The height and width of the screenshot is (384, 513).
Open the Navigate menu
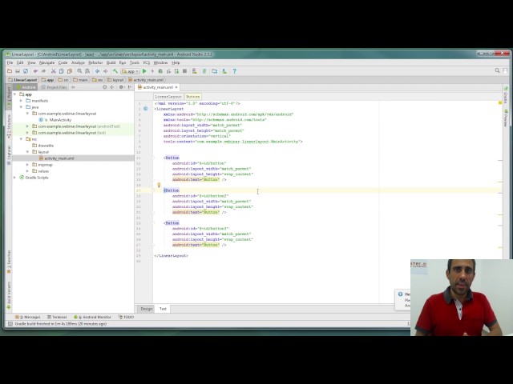[x=46, y=62]
